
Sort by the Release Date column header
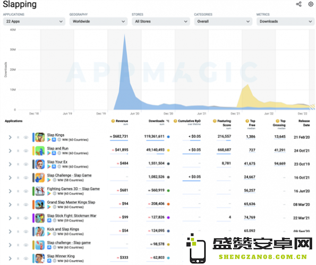[x=304, y=123]
